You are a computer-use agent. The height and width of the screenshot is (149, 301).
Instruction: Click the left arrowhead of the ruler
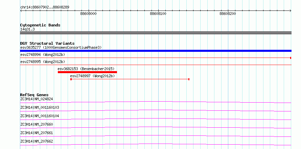(21, 11)
